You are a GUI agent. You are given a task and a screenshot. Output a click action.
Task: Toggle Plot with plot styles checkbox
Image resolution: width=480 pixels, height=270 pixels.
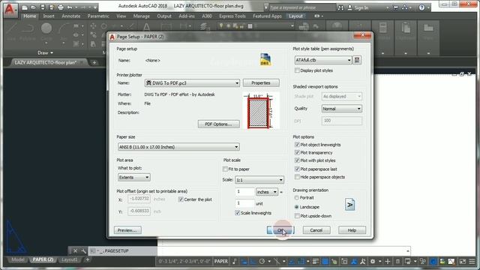(x=297, y=160)
